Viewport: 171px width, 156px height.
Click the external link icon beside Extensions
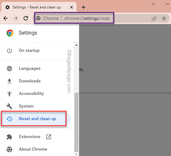click(x=49, y=137)
